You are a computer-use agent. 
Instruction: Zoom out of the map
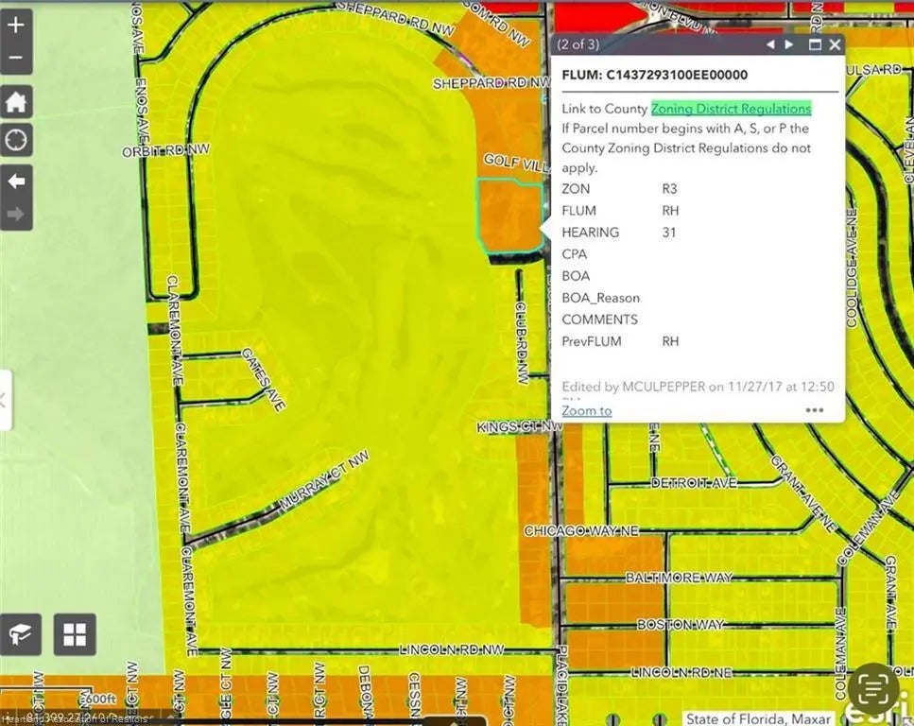point(16,59)
